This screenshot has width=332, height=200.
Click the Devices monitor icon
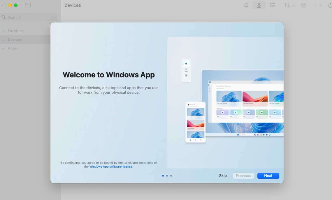coord(3,39)
